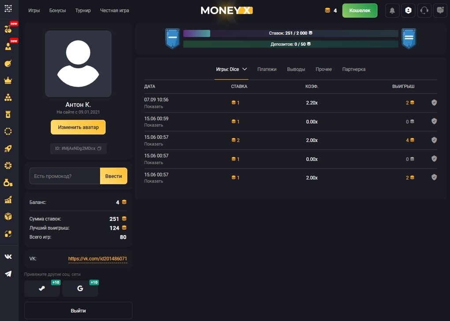Viewport: 450px width, 321px height.
Task: Open the tower game icon in the sidebar
Action: click(x=8, y=115)
